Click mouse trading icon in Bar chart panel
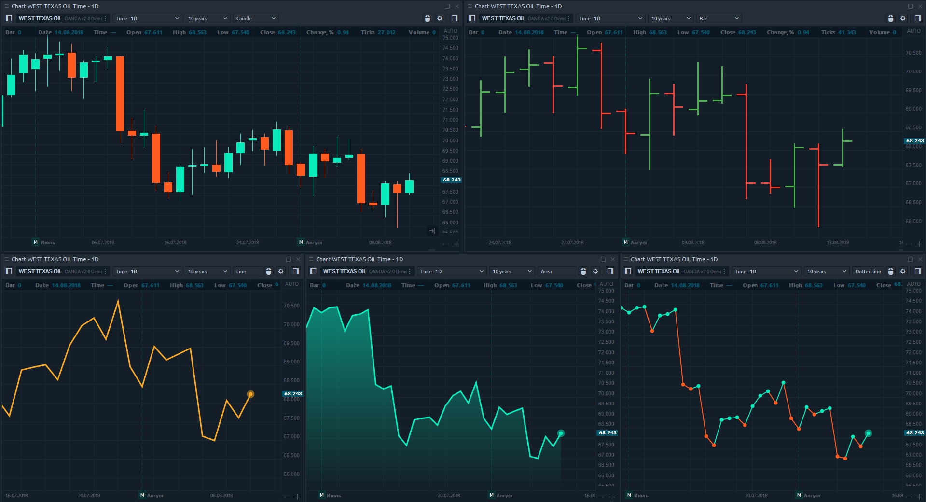The width and height of the screenshot is (926, 502). (x=891, y=18)
